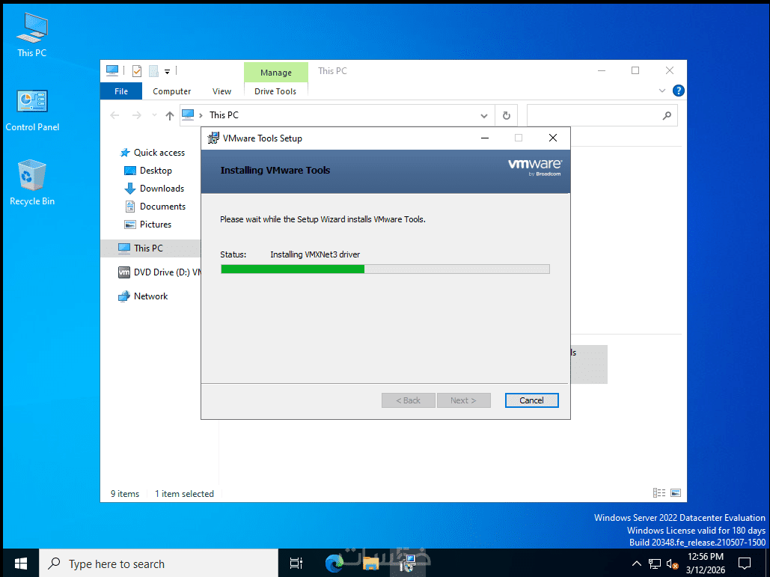Click the VMware by Broadcom logo
The image size is (770, 577).
(535, 167)
